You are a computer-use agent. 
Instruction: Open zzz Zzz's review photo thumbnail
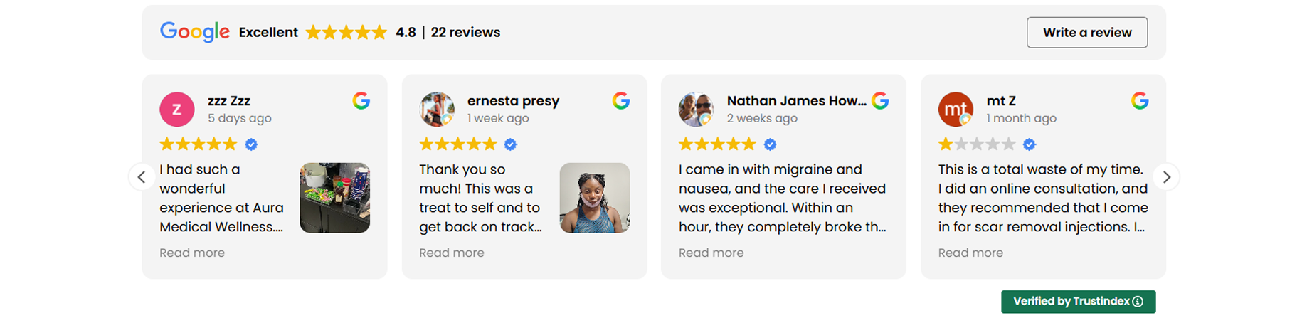point(335,198)
